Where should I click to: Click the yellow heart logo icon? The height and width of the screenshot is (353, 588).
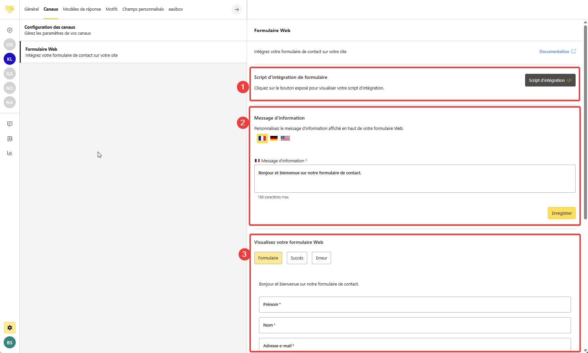click(x=10, y=9)
